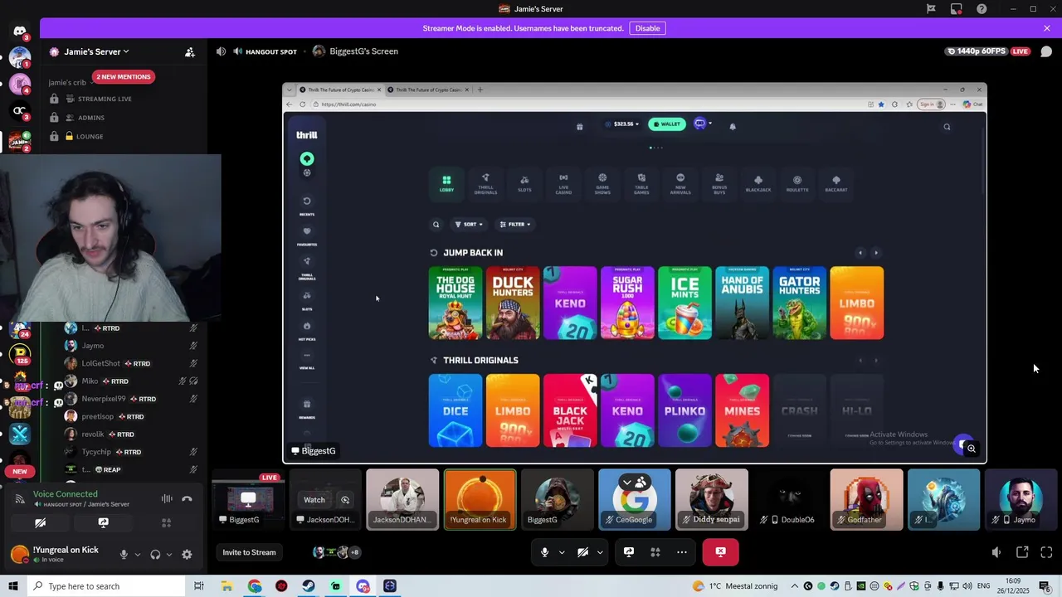Image resolution: width=1062 pixels, height=597 pixels.
Task: Deafen using the headphones icon
Action: [155, 555]
